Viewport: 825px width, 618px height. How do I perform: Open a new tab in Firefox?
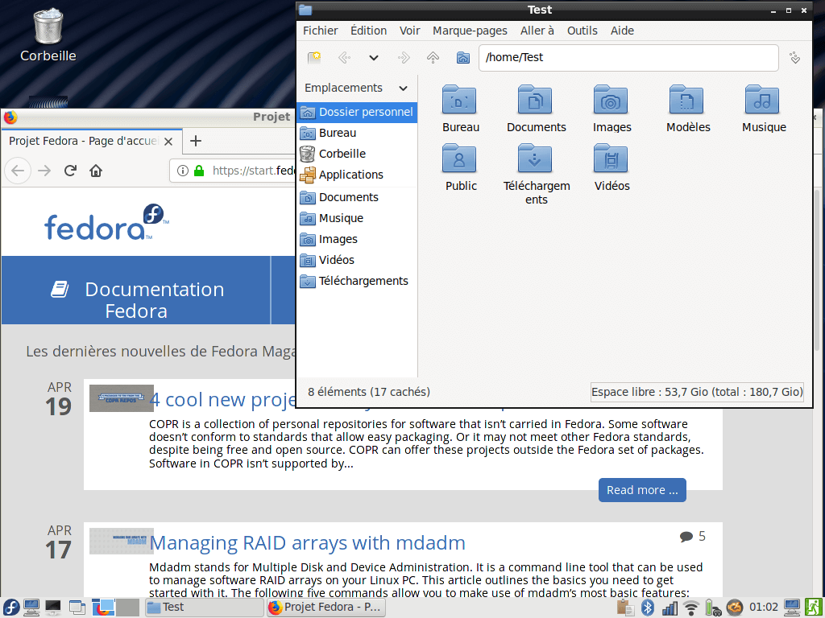(x=196, y=141)
